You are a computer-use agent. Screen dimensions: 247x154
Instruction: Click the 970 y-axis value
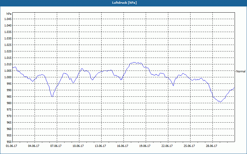coord(10,116)
